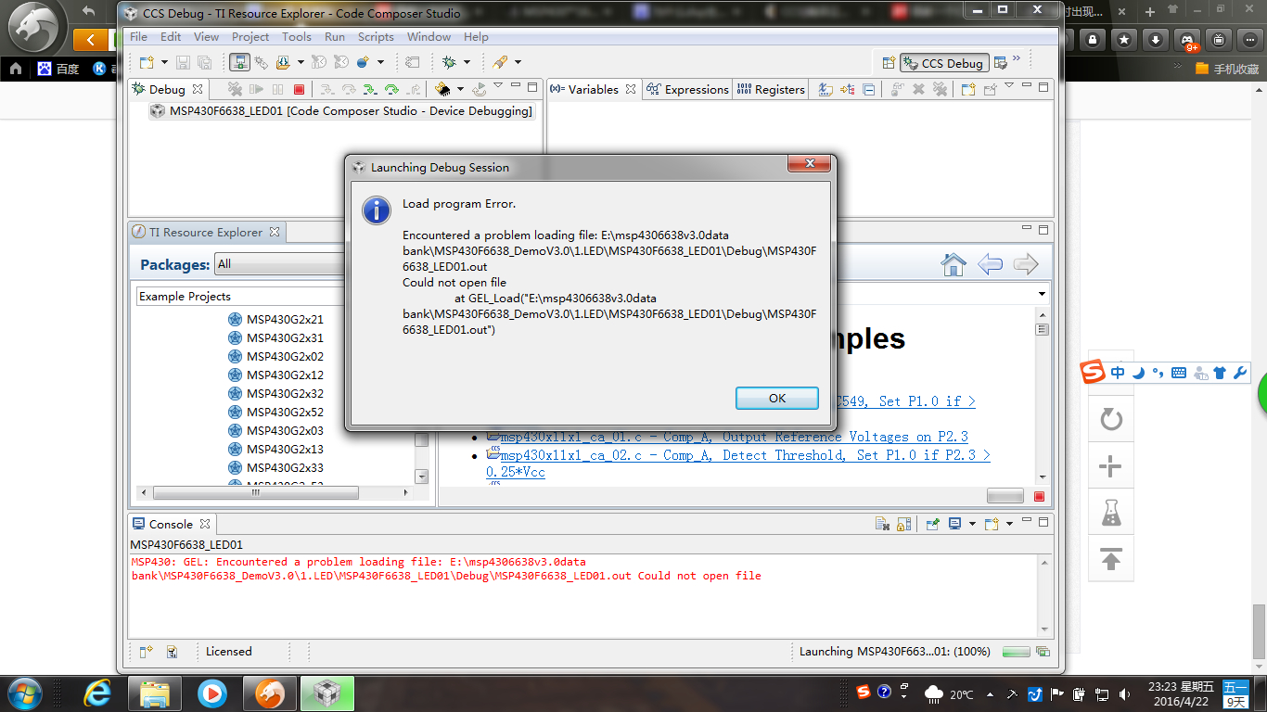Switch to the Expressions tab

688,90
